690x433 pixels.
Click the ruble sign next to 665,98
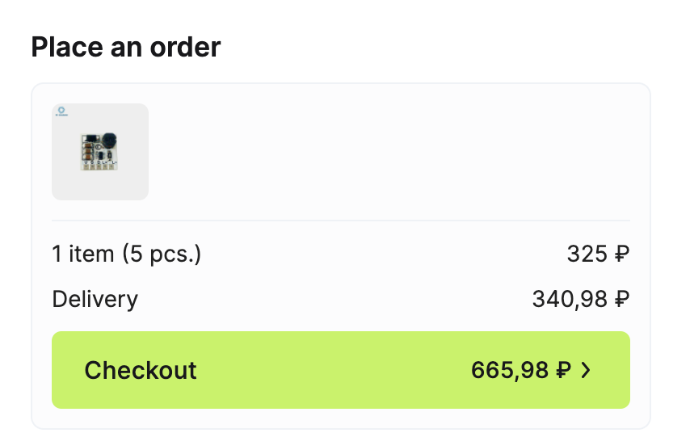(564, 371)
